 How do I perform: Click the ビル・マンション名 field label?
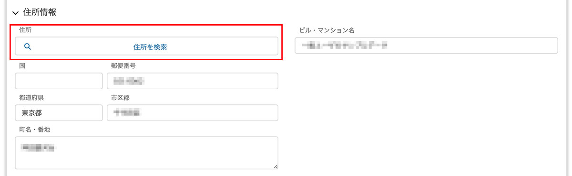327,30
